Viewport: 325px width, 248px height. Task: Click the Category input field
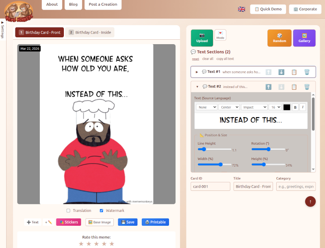click(x=296, y=186)
